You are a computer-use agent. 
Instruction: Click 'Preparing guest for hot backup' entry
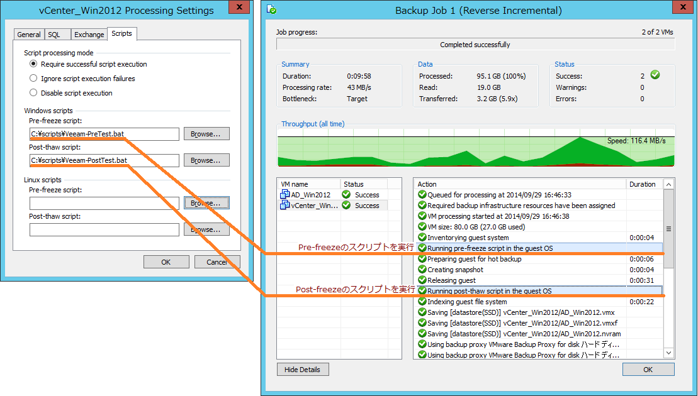tap(474, 259)
